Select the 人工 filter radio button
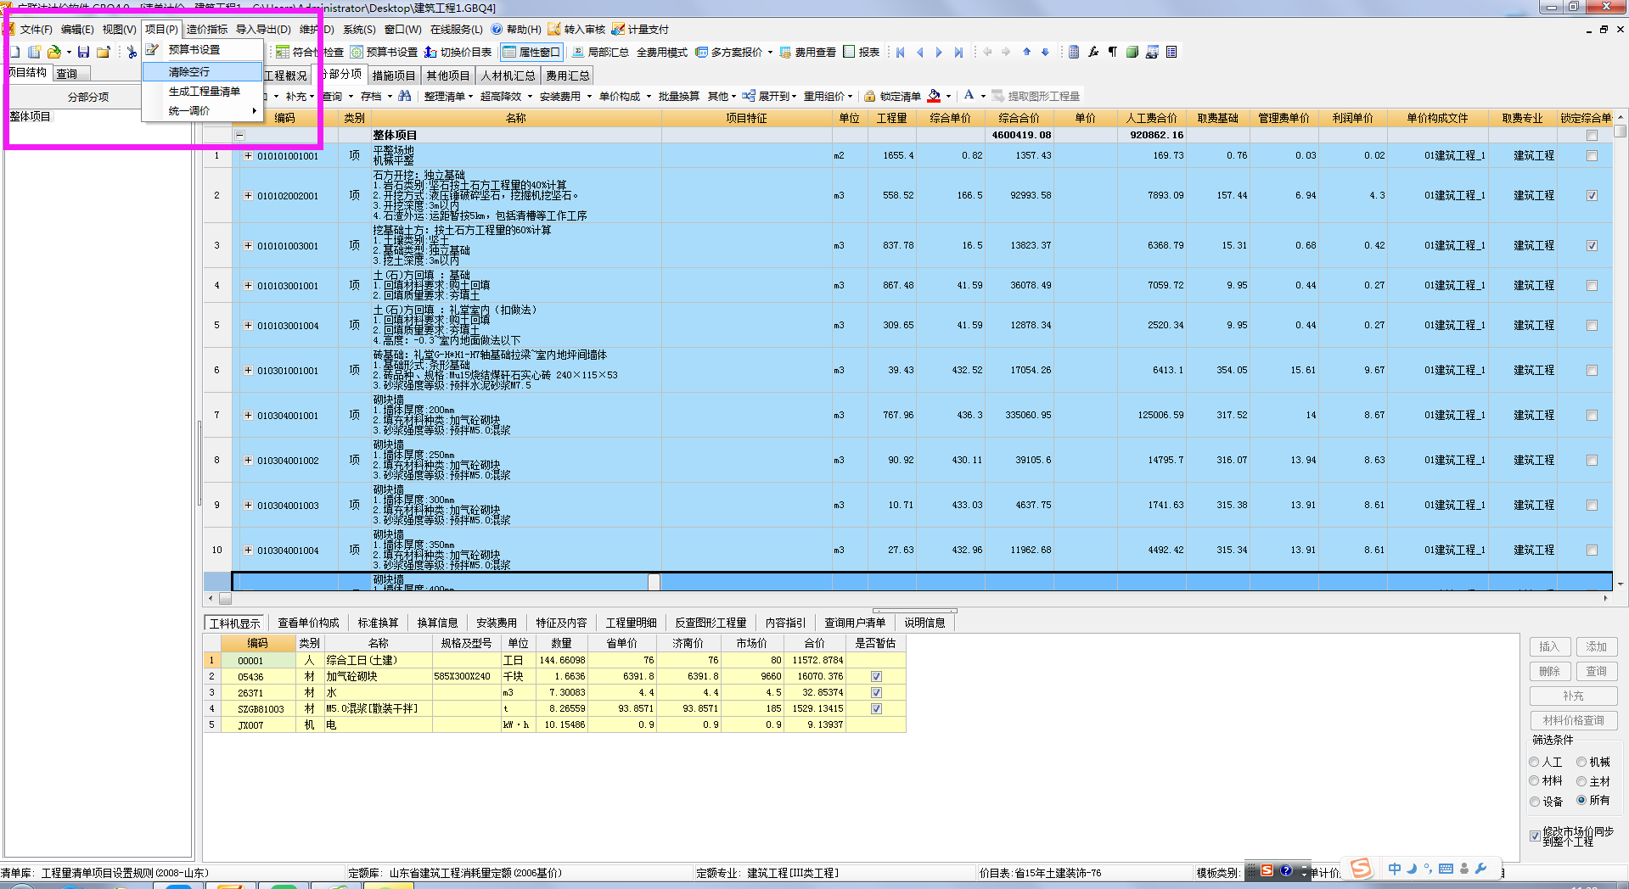This screenshot has height=889, width=1629. click(1534, 762)
